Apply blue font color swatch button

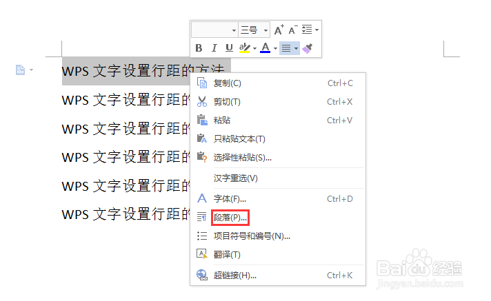[265, 48]
